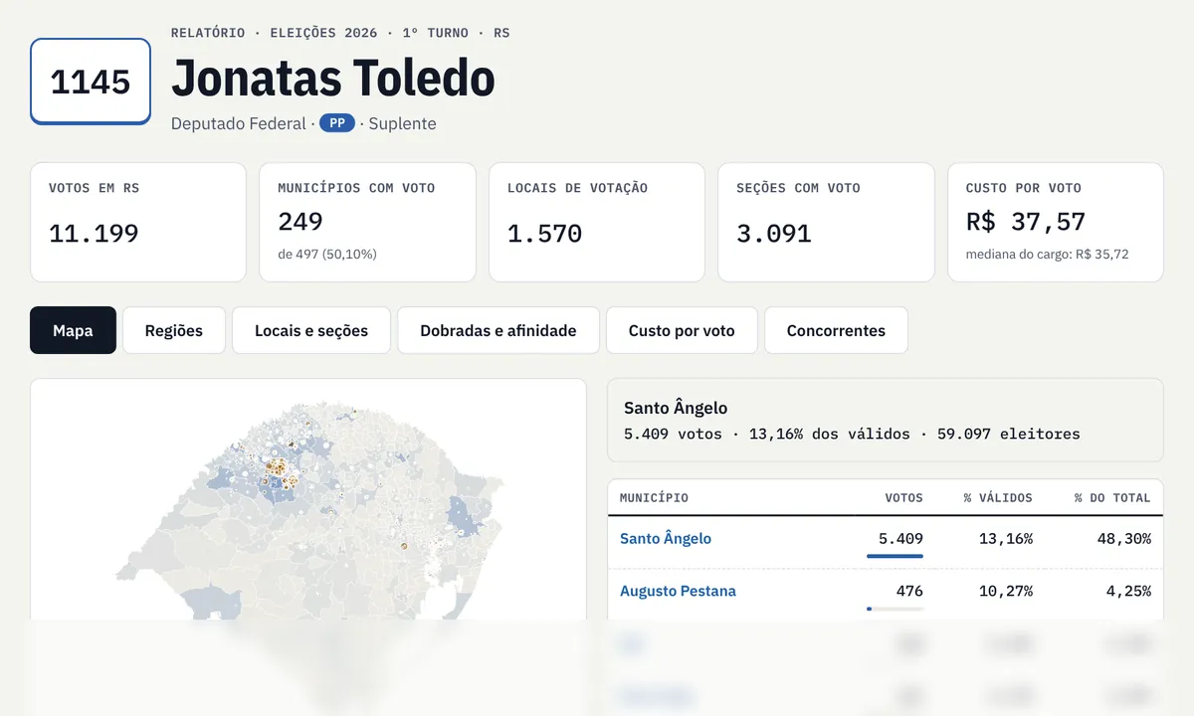Click the R$ 37,57 value
Screen dimensions: 1194x716
point(1026,221)
